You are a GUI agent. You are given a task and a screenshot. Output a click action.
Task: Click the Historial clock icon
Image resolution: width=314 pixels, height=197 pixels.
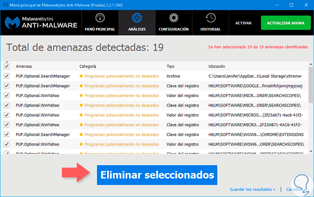pyautogui.click(x=210, y=18)
